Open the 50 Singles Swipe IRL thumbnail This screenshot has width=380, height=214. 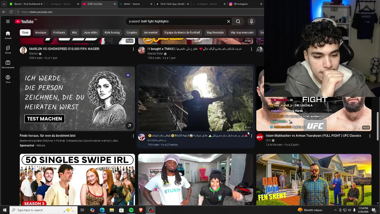[x=77, y=180]
